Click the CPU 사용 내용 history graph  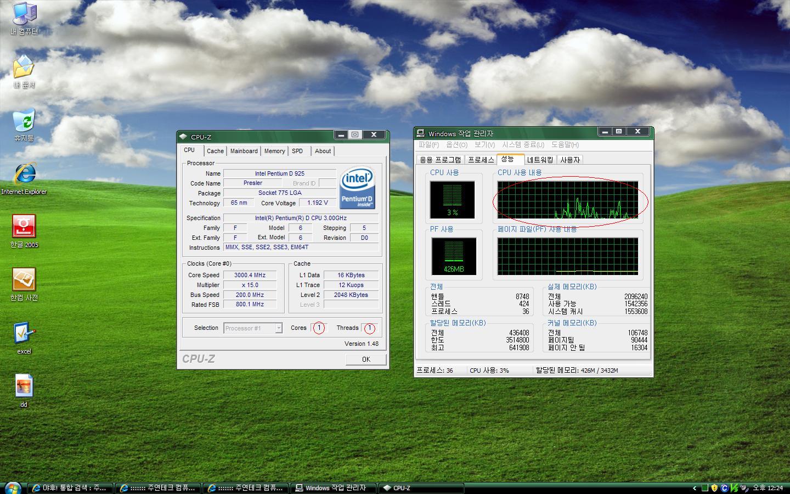[x=568, y=200]
